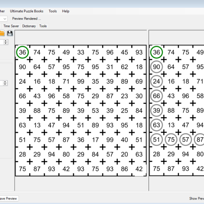Select the gray-circled 90 in solution grid
This screenshot has width=204, height=204.
pos(156,67)
